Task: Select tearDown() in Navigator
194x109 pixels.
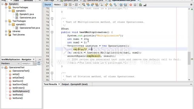Action: [18, 81]
